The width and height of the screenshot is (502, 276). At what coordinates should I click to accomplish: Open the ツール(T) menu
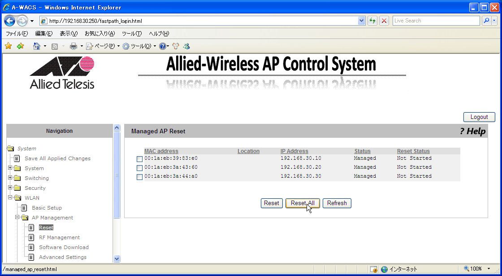[x=132, y=33]
